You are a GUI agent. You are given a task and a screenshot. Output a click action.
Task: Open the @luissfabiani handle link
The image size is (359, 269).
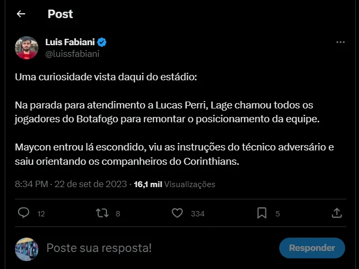click(72, 53)
